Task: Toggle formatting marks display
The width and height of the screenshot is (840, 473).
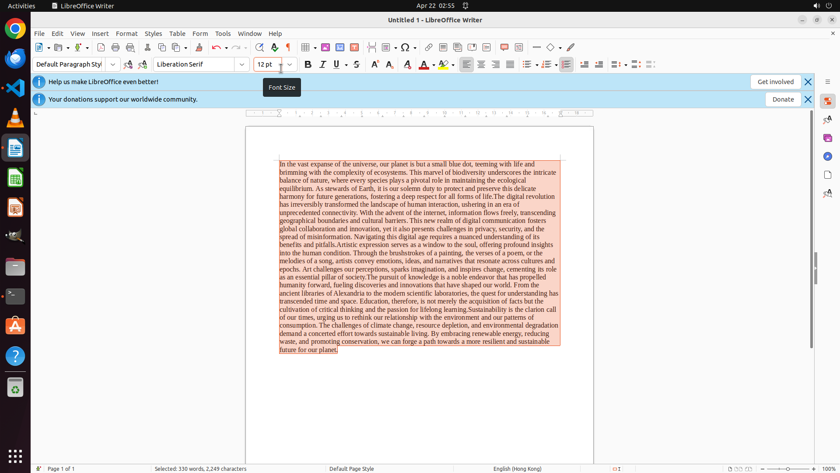Action: pos(288,47)
